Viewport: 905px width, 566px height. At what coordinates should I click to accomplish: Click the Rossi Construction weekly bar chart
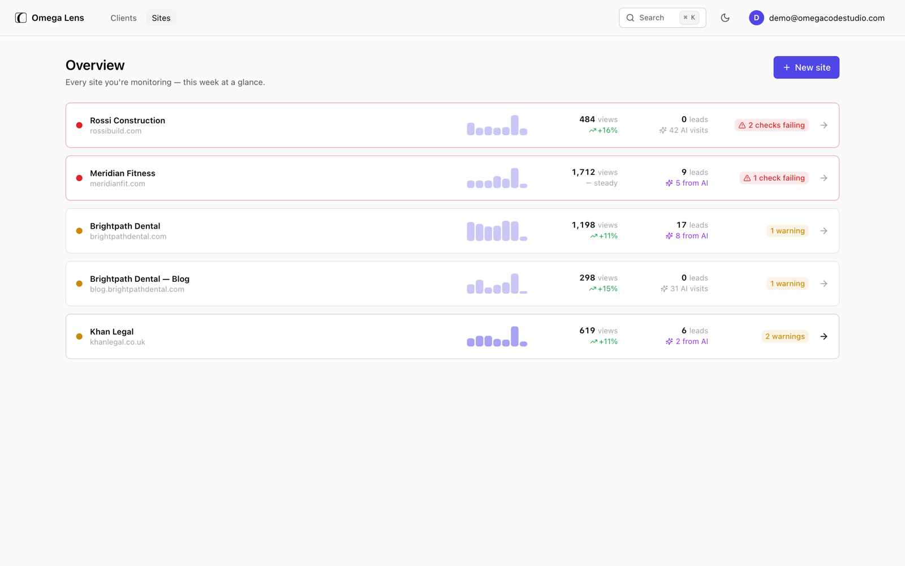click(x=497, y=125)
